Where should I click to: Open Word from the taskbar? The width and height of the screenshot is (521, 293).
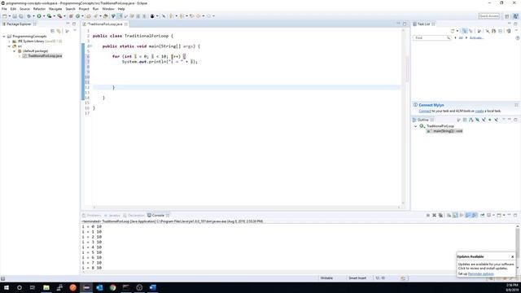(153, 287)
